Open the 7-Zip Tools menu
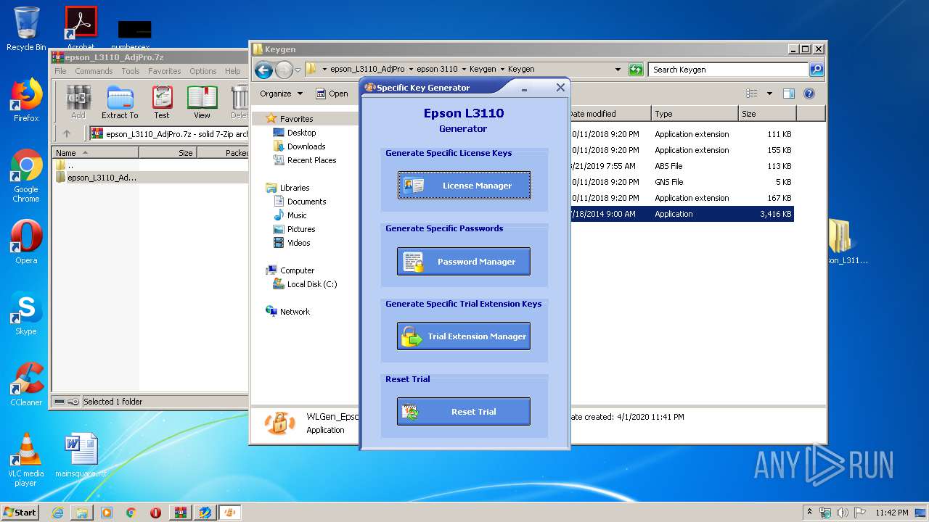Viewport: 929px width, 522px height. tap(131, 71)
